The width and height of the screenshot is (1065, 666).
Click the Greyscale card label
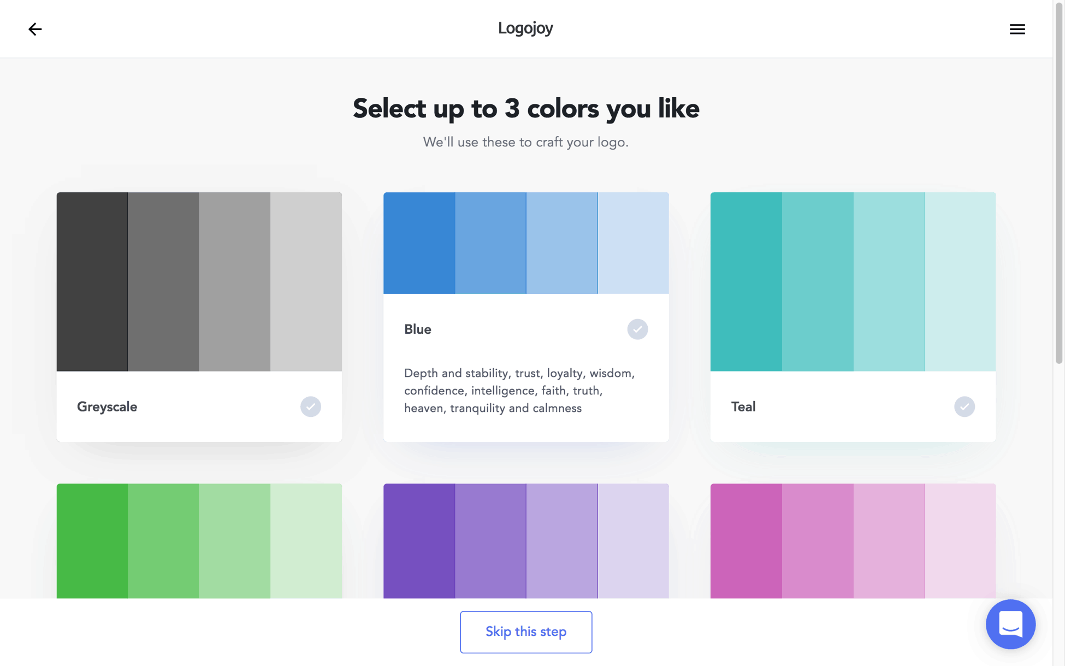[107, 407]
